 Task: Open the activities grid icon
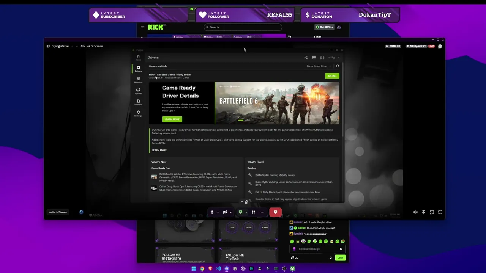[x=253, y=212]
